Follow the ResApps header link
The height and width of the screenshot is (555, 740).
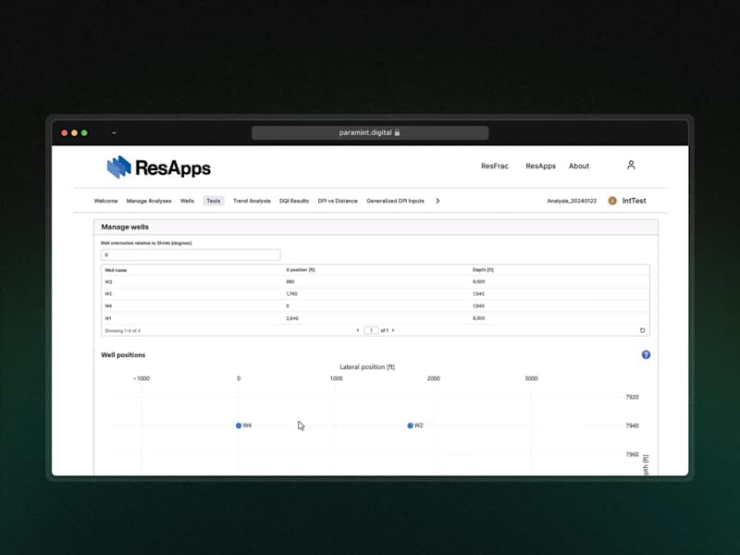540,166
